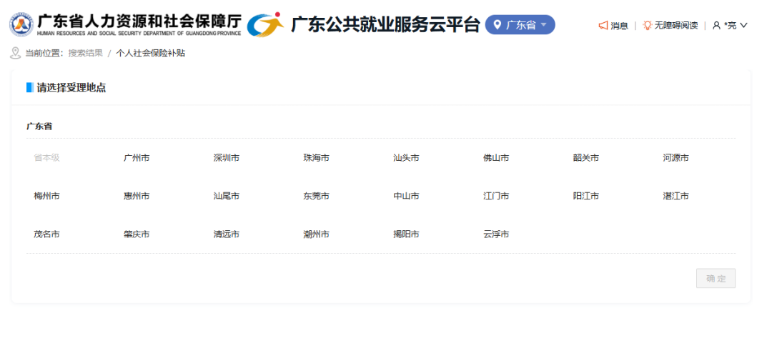772x351 pixels.
Task: Click the Guangdong HRSS department emblem logo
Action: (21, 24)
